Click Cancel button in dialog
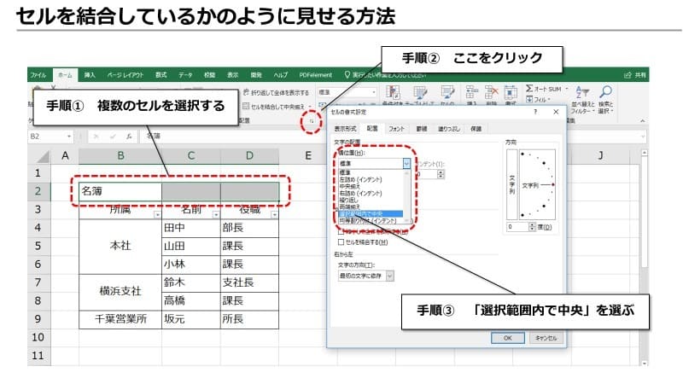This screenshot has width=683, height=384. 546,338
